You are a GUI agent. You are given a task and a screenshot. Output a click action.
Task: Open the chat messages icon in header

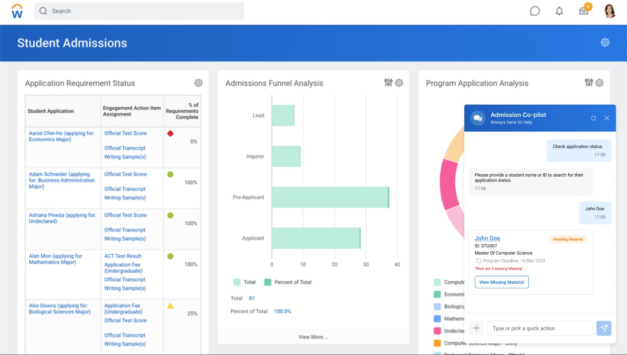tap(534, 11)
